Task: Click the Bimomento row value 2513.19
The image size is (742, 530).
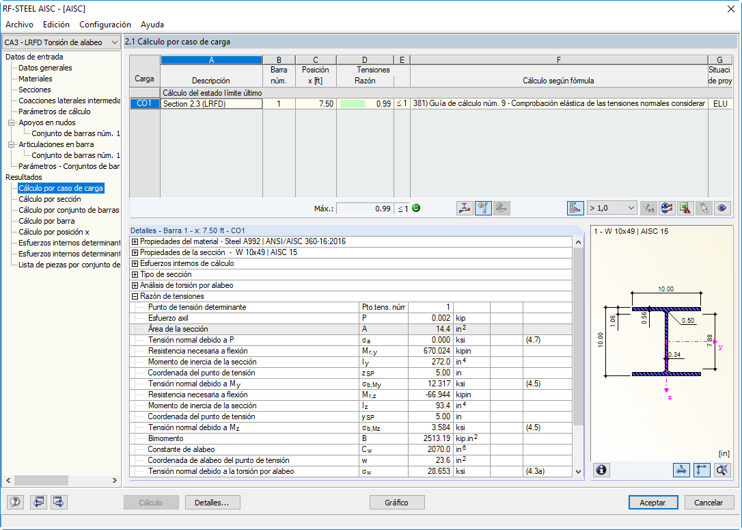Action: coord(430,438)
